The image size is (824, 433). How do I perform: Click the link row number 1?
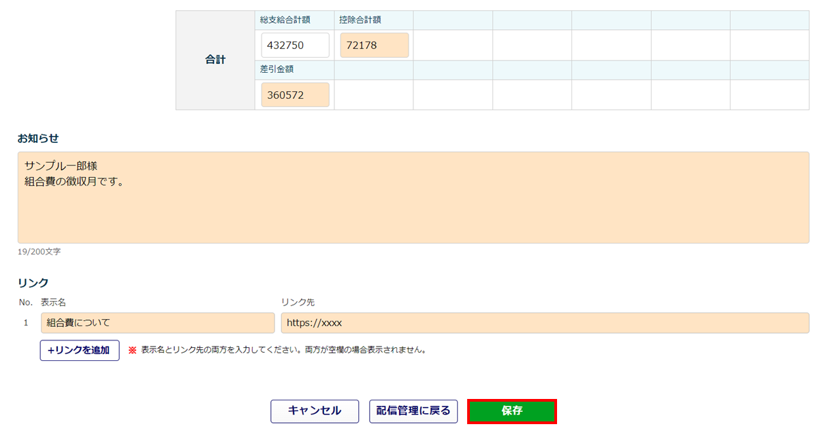pyautogui.click(x=26, y=323)
